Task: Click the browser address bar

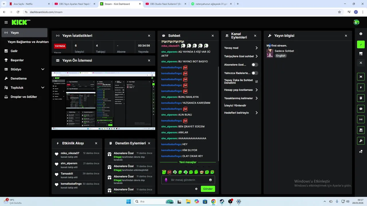Action: coord(181,12)
